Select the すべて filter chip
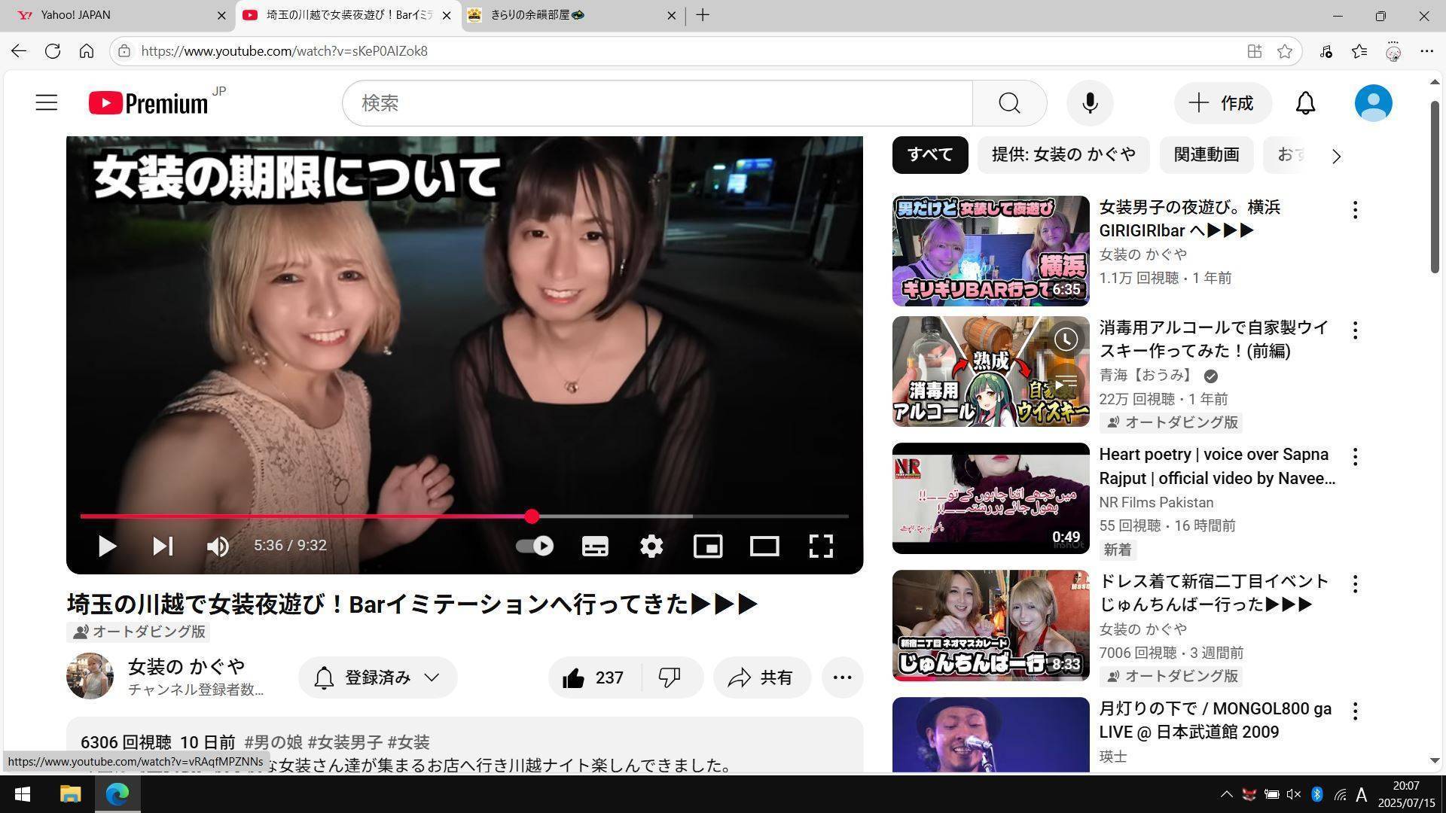1446x813 pixels. (x=930, y=154)
